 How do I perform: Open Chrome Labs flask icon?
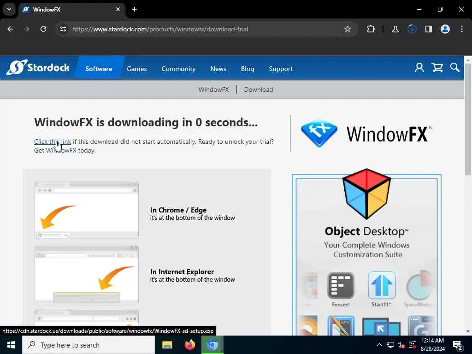(x=395, y=29)
